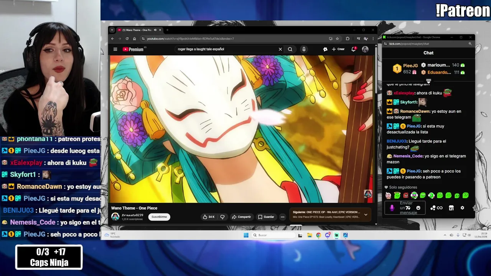
Task: Click the Wano Theme video player
Action: tap(241, 129)
